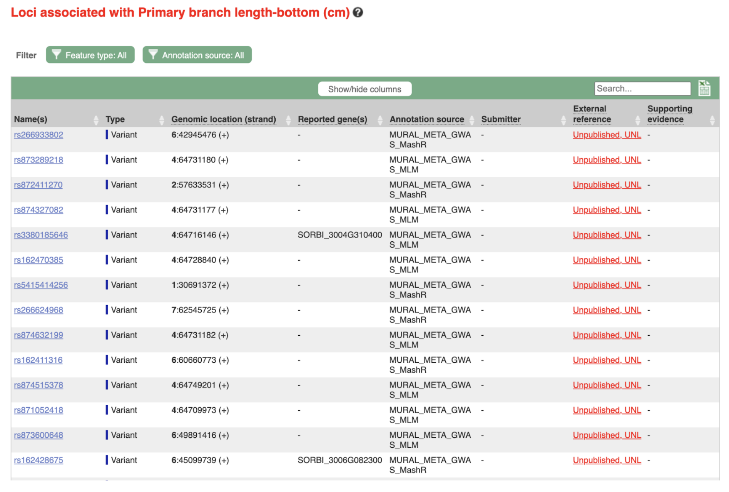The height and width of the screenshot is (492, 729).
Task: Select reported gene SORBI_3006G082300
Action: click(x=340, y=460)
